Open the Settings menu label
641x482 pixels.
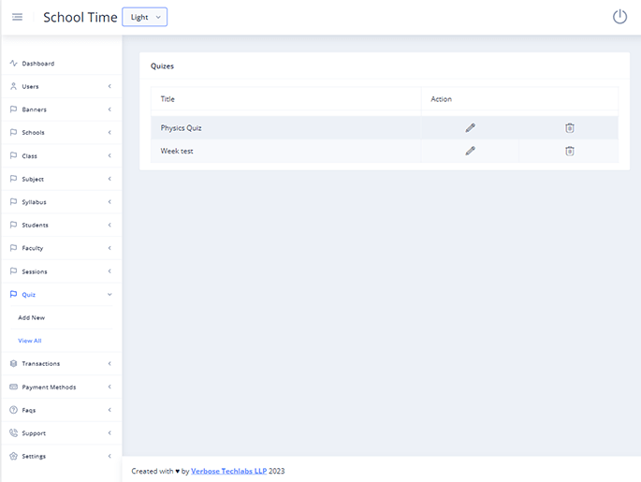pos(34,456)
